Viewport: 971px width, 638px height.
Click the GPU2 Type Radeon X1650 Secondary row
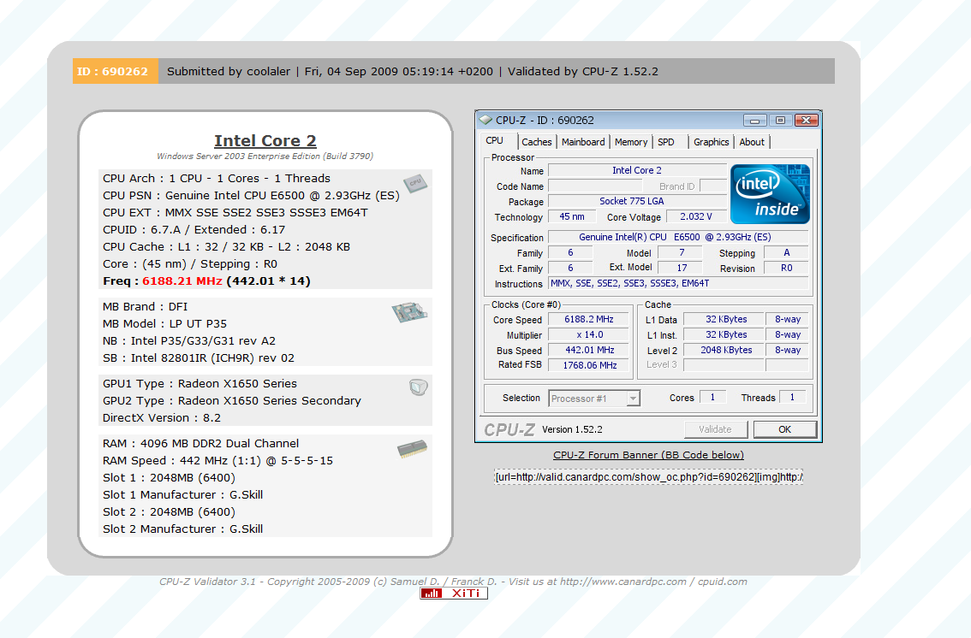click(x=231, y=400)
